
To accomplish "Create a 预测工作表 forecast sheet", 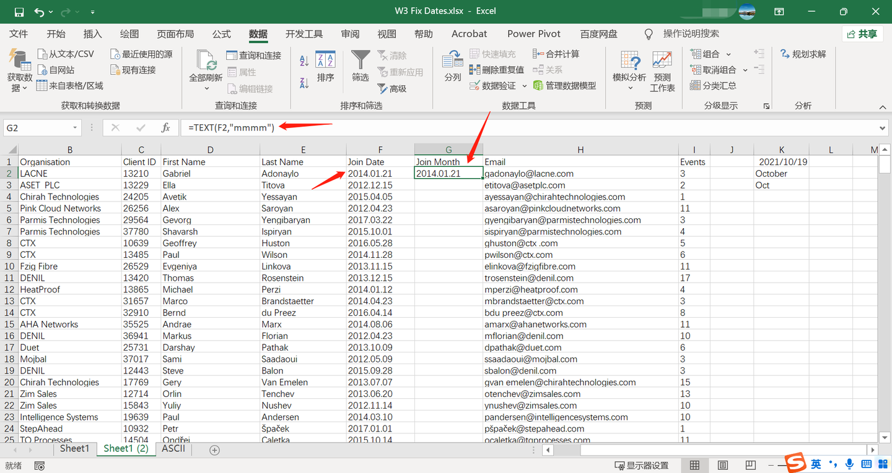I will (662, 72).
